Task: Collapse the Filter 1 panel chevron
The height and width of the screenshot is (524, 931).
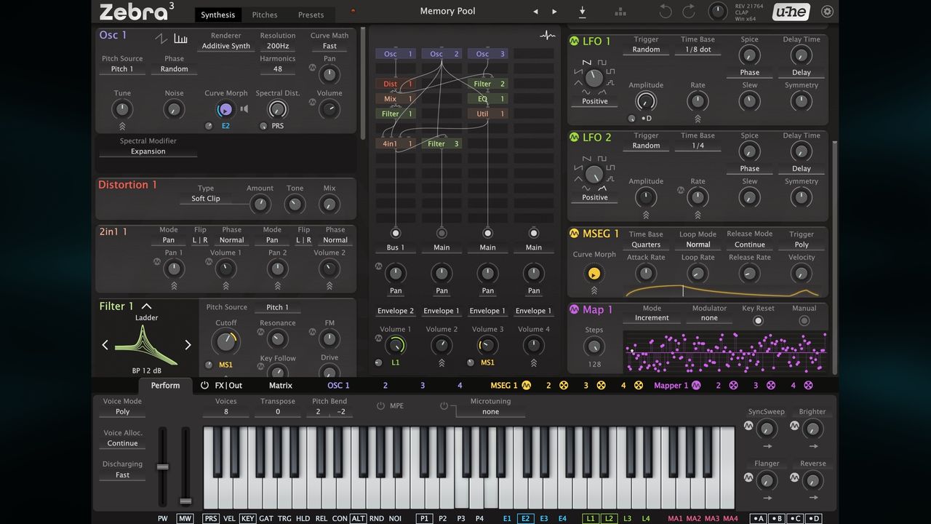Action: point(146,306)
